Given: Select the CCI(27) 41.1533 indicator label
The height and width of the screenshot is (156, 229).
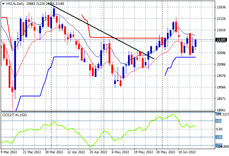Looking at the screenshot, I should (15, 115).
